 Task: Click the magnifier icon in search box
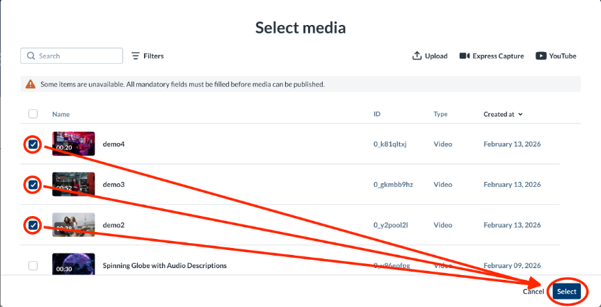pos(31,56)
